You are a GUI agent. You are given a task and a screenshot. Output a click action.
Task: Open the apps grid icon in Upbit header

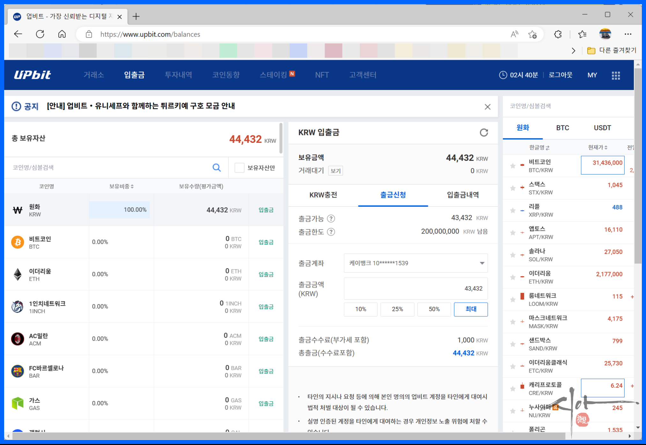tap(616, 75)
